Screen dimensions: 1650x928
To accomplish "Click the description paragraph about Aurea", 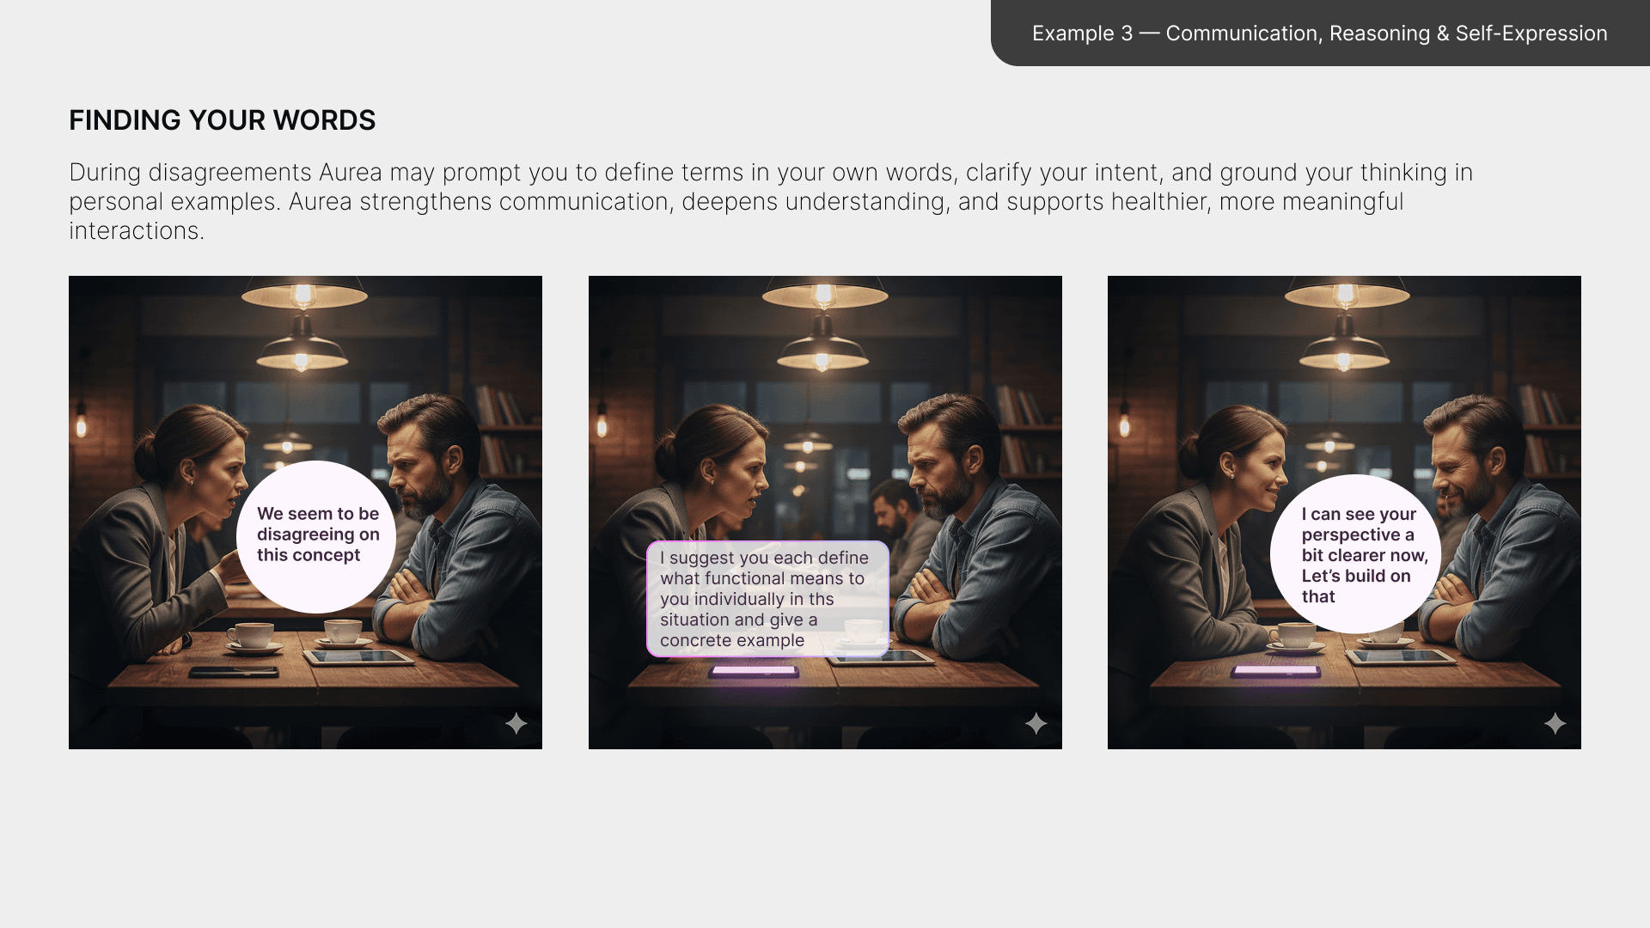I will [x=771, y=201].
